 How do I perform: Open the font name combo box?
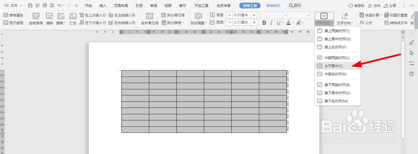[274, 15]
